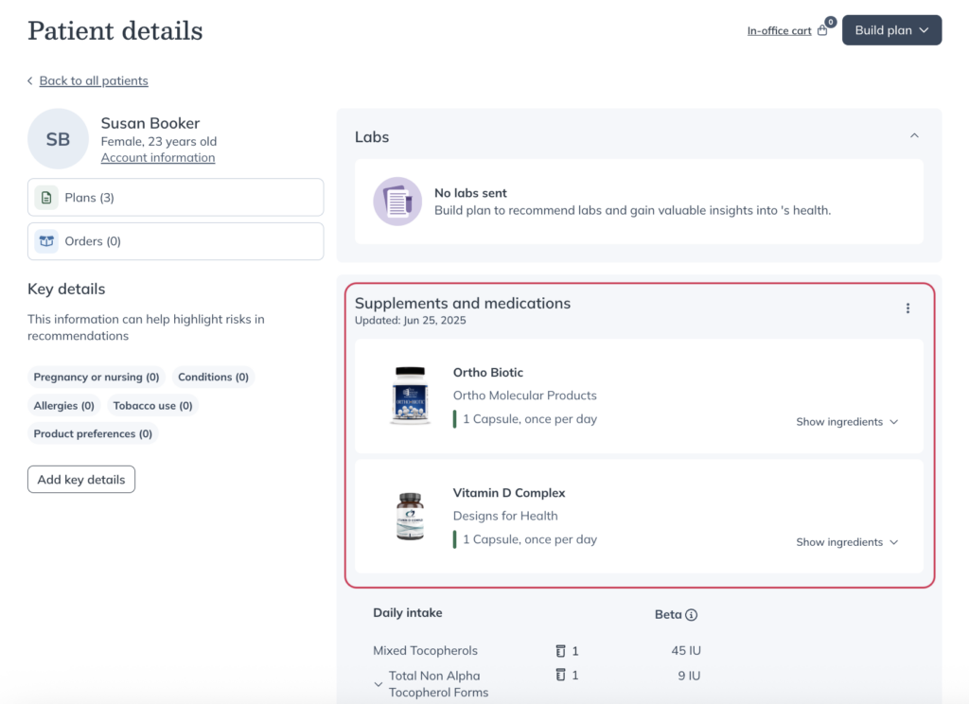Show ingredients for Vitamin D Complex

point(847,542)
